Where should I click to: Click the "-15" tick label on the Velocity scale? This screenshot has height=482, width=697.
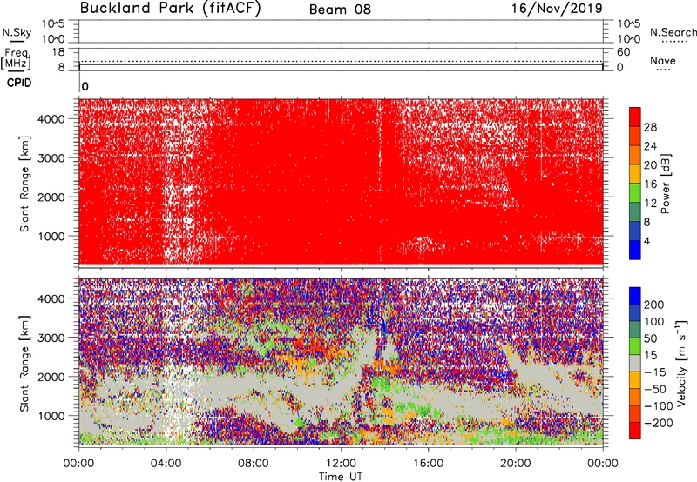tap(655, 372)
